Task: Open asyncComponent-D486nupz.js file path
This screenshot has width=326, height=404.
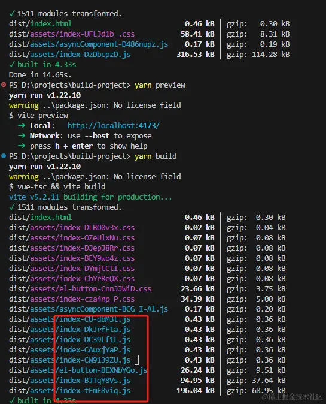Action: pos(89,44)
